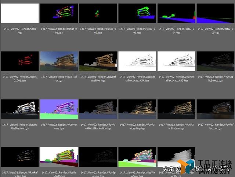Select the nearly black VRaySpecular.tga thumbnail
This screenshot has height=177, width=235.
point(98,157)
